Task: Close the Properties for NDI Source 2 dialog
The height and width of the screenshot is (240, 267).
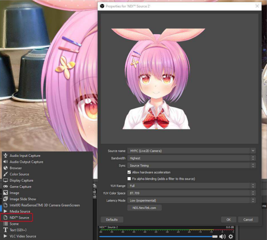Action: point(257,6)
